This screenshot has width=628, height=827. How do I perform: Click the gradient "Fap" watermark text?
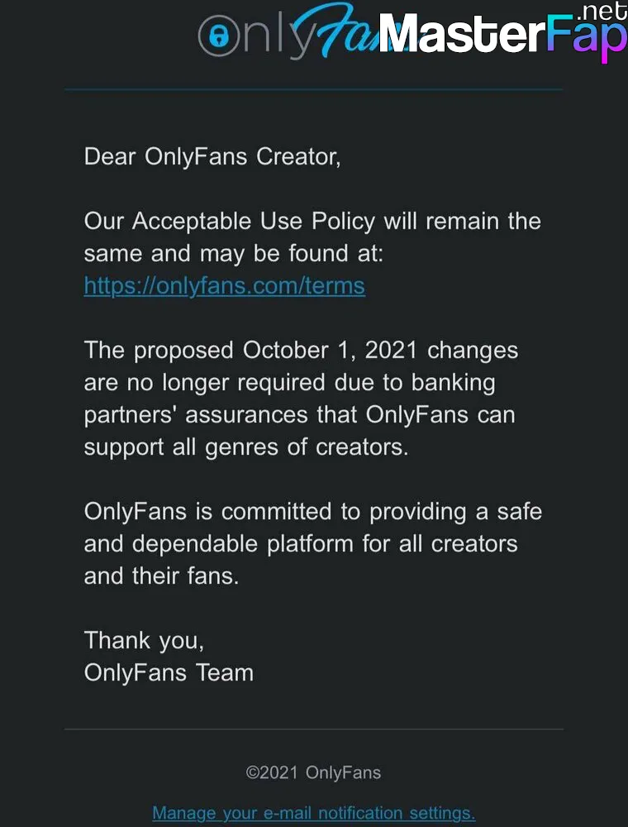(587, 37)
